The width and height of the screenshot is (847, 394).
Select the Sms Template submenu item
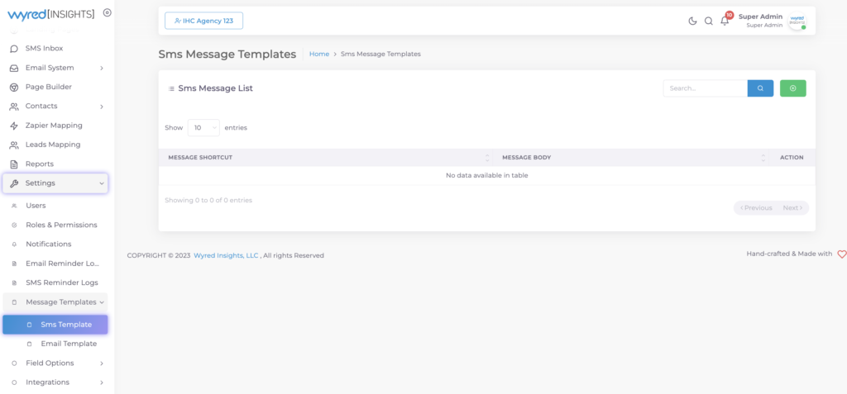click(x=55, y=325)
